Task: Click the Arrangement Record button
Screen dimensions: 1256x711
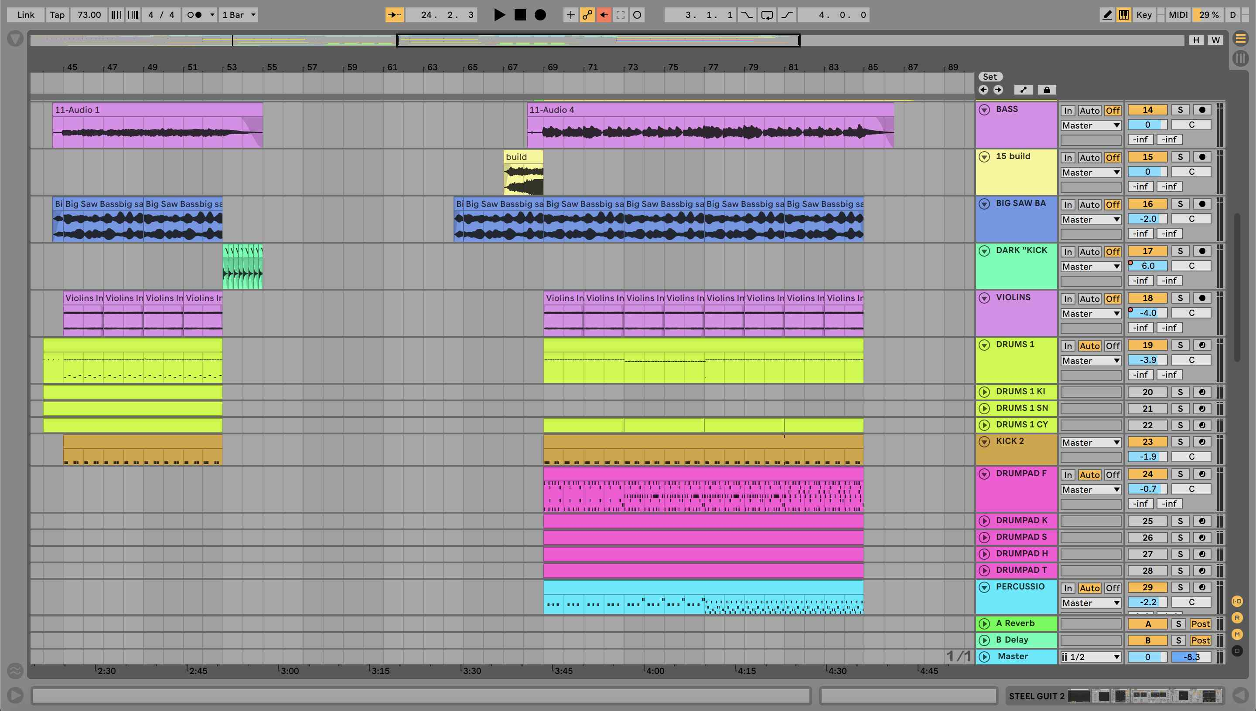Action: [x=540, y=15]
